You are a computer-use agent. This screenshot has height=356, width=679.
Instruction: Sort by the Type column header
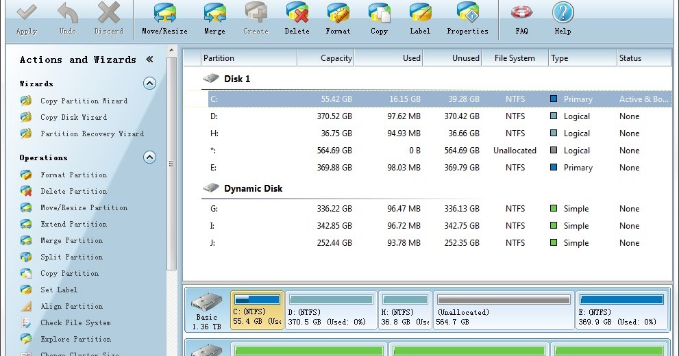click(582, 58)
